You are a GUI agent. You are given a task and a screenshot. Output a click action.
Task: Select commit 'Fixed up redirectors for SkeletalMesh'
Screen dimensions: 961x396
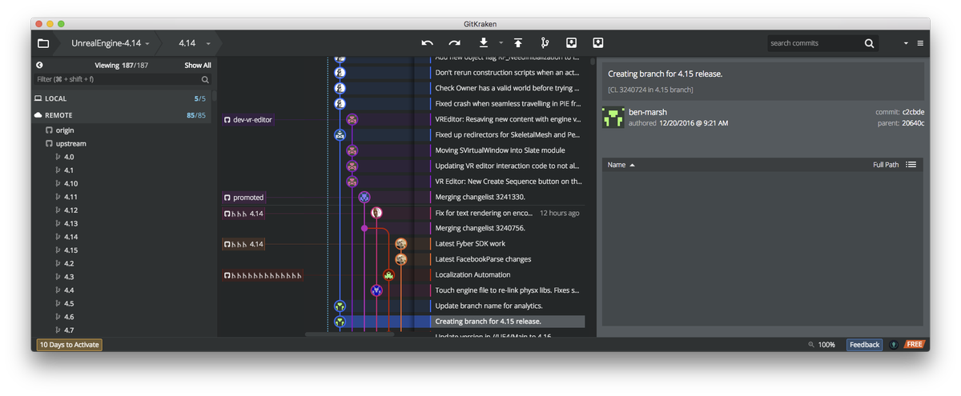(507, 134)
